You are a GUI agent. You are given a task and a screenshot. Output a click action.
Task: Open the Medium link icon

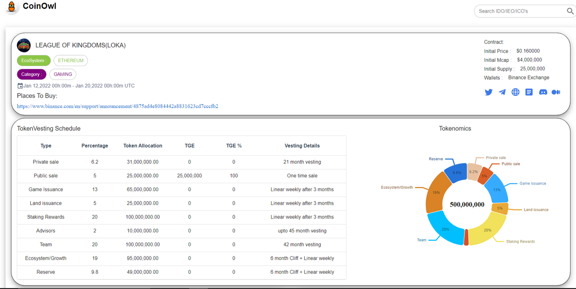point(556,92)
